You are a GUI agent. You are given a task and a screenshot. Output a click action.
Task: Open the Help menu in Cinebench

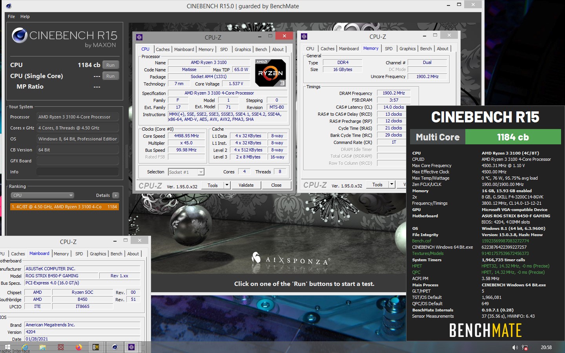pyautogui.click(x=25, y=16)
